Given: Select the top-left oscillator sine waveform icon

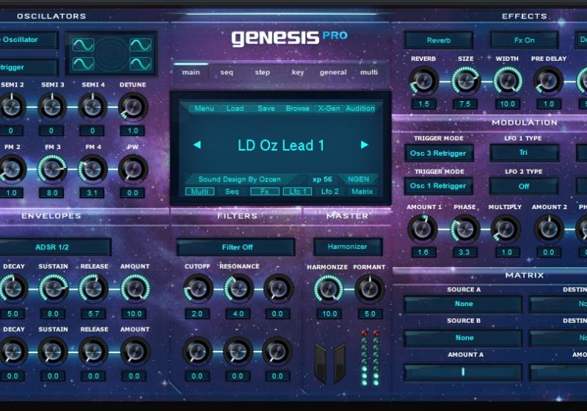Looking at the screenshot, I should point(83,45).
